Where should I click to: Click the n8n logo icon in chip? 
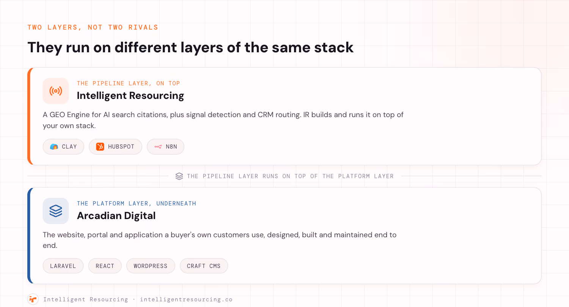coord(158,147)
